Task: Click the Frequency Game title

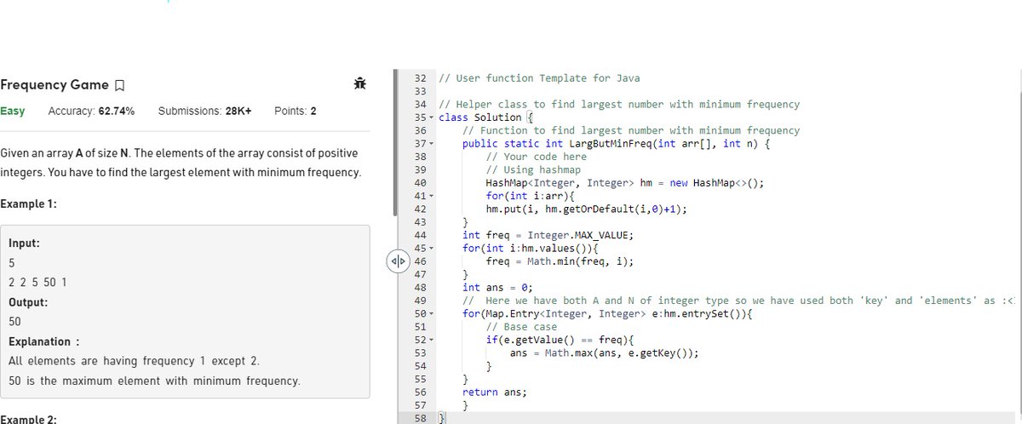Action: click(x=55, y=85)
